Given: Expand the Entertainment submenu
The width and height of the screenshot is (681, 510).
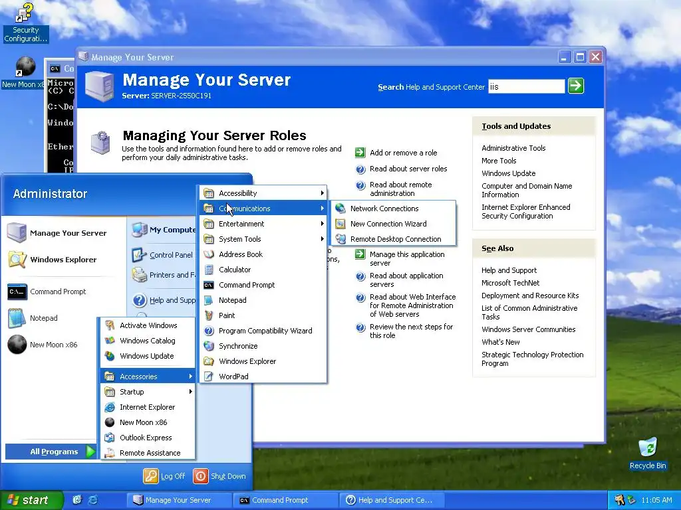Looking at the screenshot, I should click(263, 224).
